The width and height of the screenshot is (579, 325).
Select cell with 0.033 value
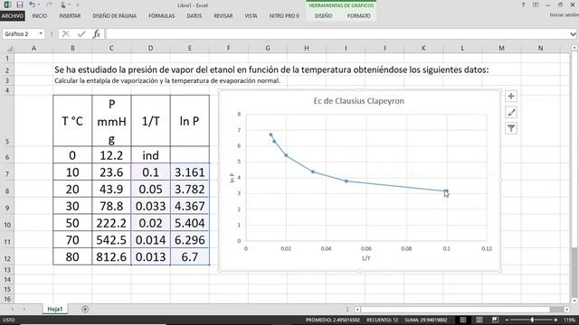click(150, 206)
